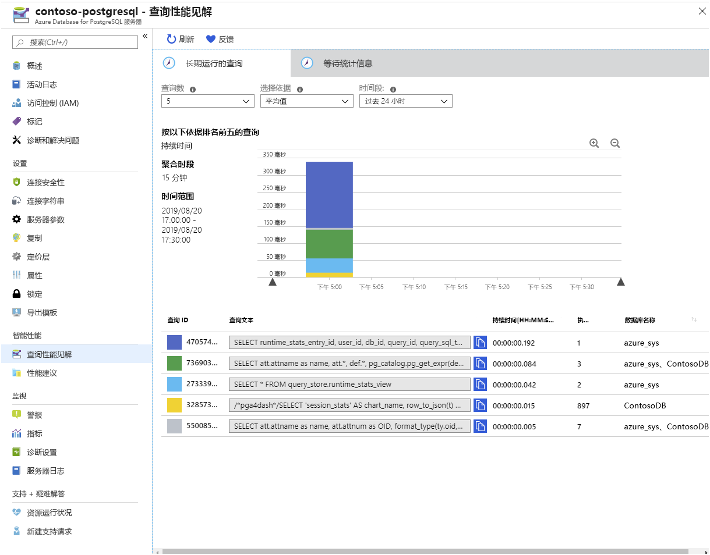Close the blade with the X button
The image size is (710, 555).
[x=701, y=10]
